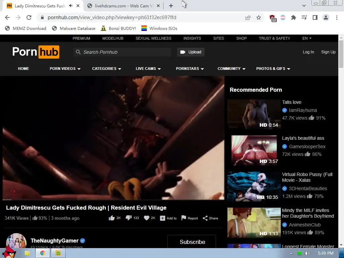Click the thumbs-down icon showing 133
Screen dimensions: 344x258
coord(128,218)
